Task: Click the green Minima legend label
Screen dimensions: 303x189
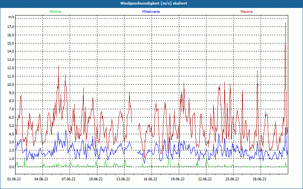Action: pyautogui.click(x=55, y=12)
